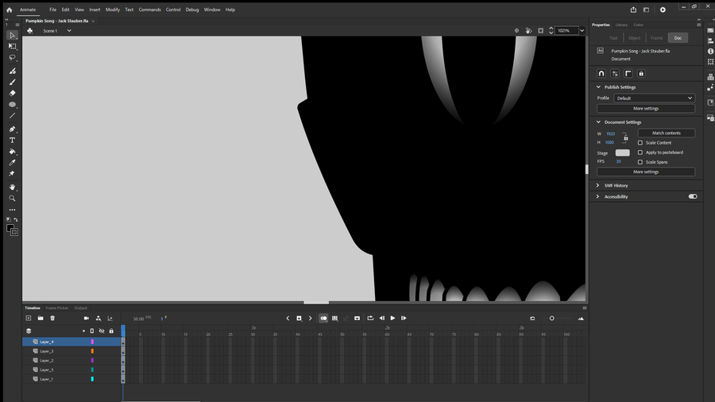This screenshot has width=715, height=402.
Task: Select the Paint Bucket tool
Action: (x=12, y=151)
